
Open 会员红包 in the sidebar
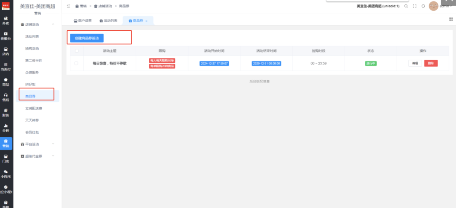click(32, 132)
